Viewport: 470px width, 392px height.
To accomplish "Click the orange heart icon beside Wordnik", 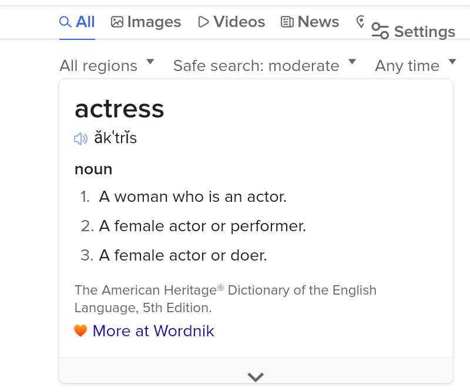I will [81, 331].
